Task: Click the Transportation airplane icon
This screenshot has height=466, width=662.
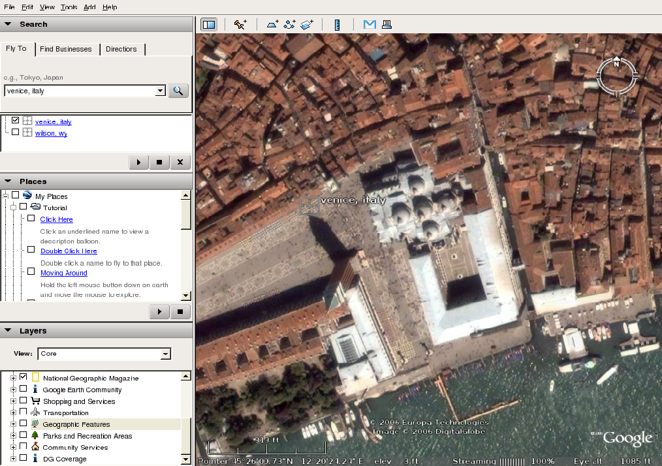Action: click(x=35, y=412)
